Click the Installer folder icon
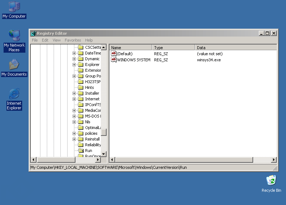Image resolution: width=286 pixels, height=205 pixels. tap(81, 93)
